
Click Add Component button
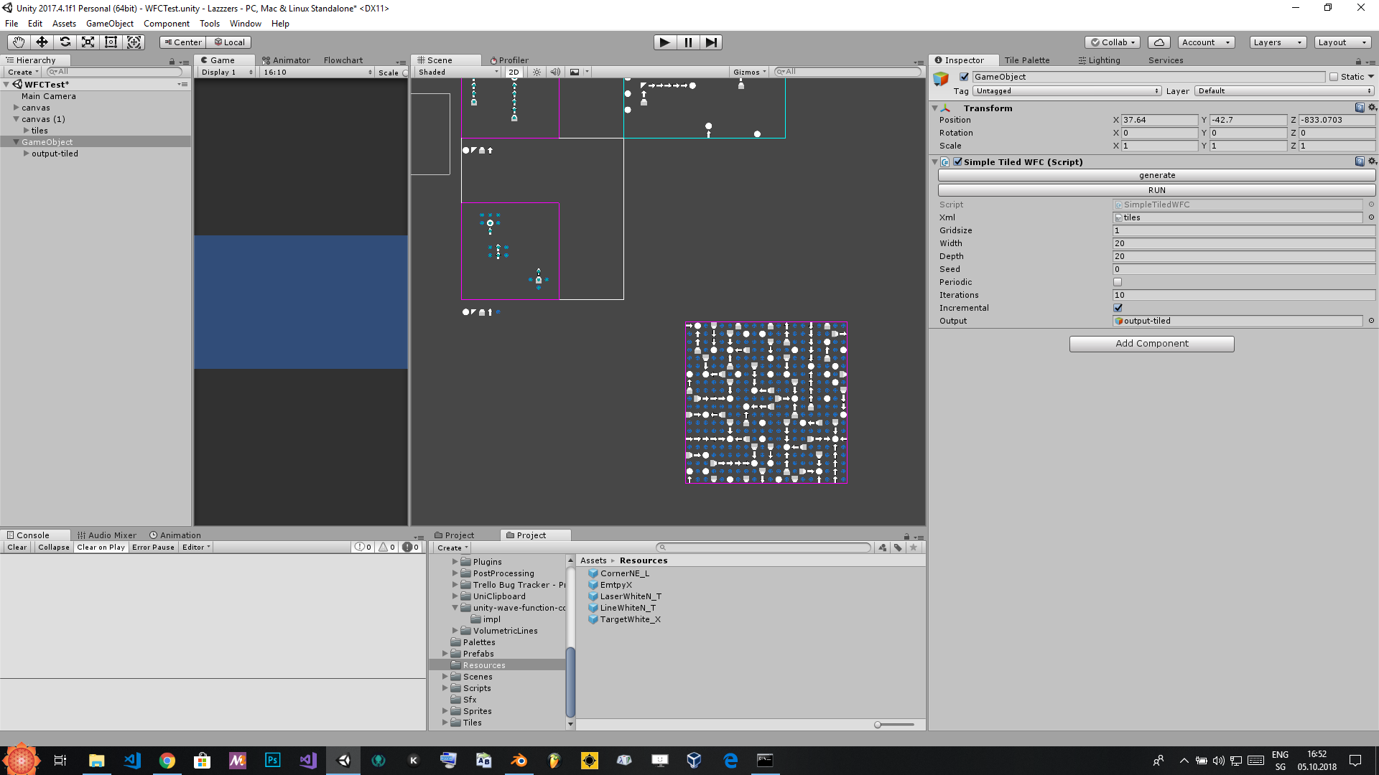(1152, 344)
